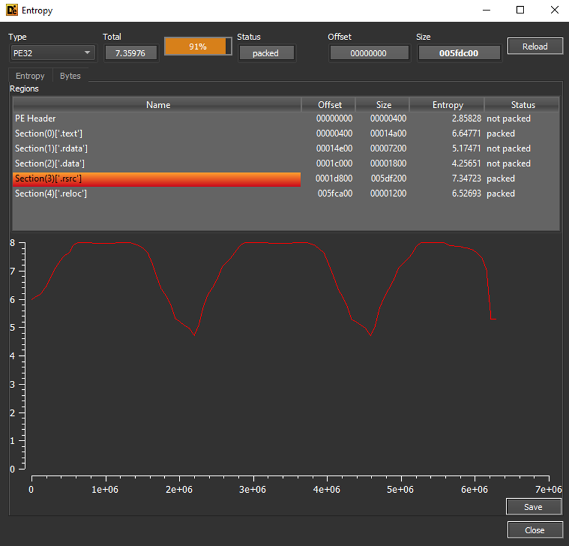
Task: Select Section(4)['.reloc'] row
Action: point(285,194)
